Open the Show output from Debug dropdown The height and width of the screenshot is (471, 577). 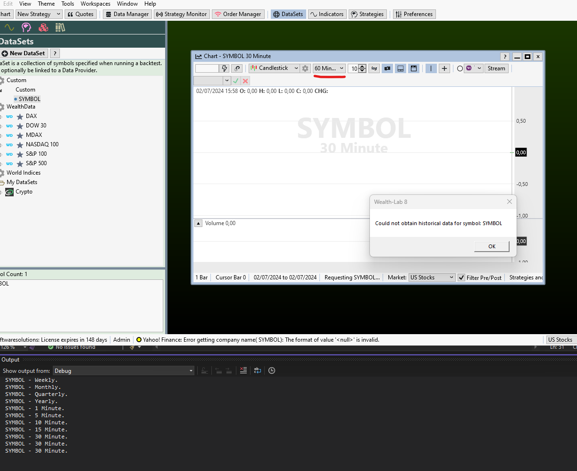tap(124, 371)
